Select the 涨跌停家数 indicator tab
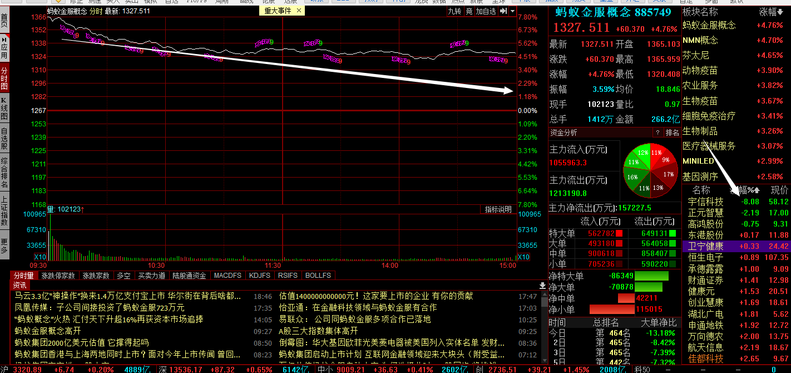Screen dimensions: 791x373 click(x=58, y=276)
